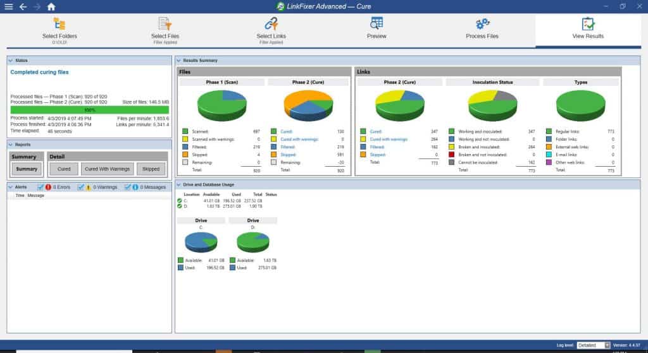The image size is (648, 353).
Task: Click the Inoculation Status pie chart
Action: [492, 105]
